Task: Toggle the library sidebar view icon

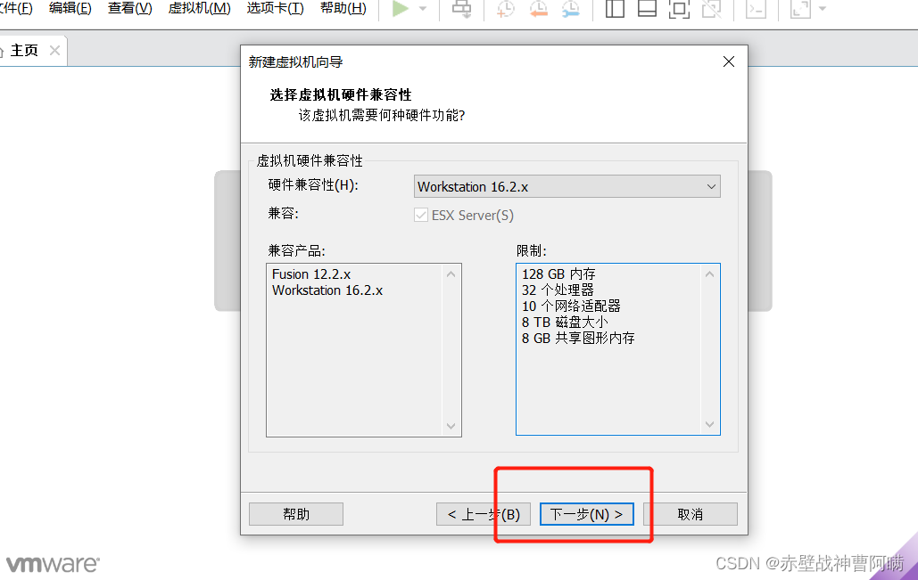Action: pos(615,9)
